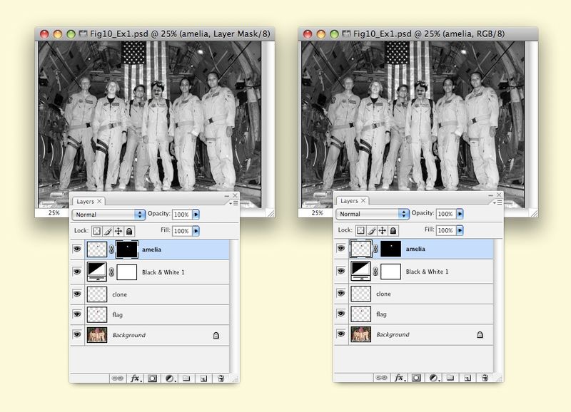Open the right Layers panel options menu
The width and height of the screenshot is (571, 412).
(497, 203)
